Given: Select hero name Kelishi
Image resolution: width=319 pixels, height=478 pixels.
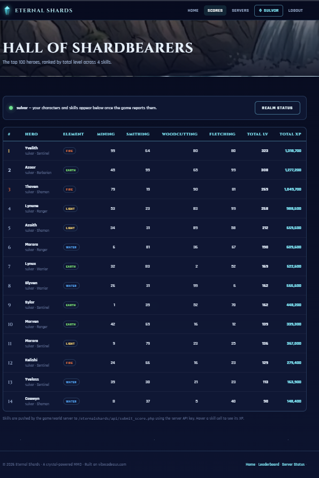Looking at the screenshot, I should [x=31, y=360].
